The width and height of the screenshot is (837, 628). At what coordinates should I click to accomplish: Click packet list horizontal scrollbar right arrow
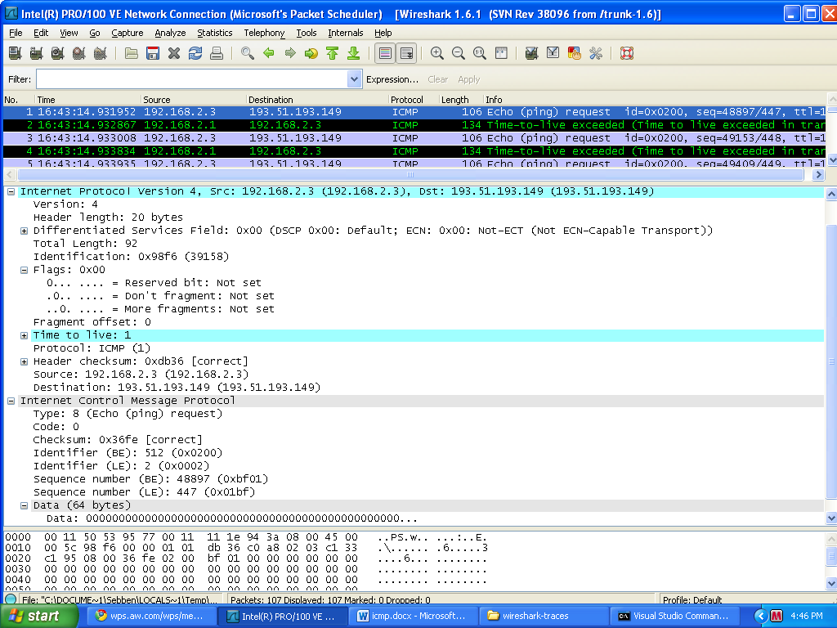point(817,175)
